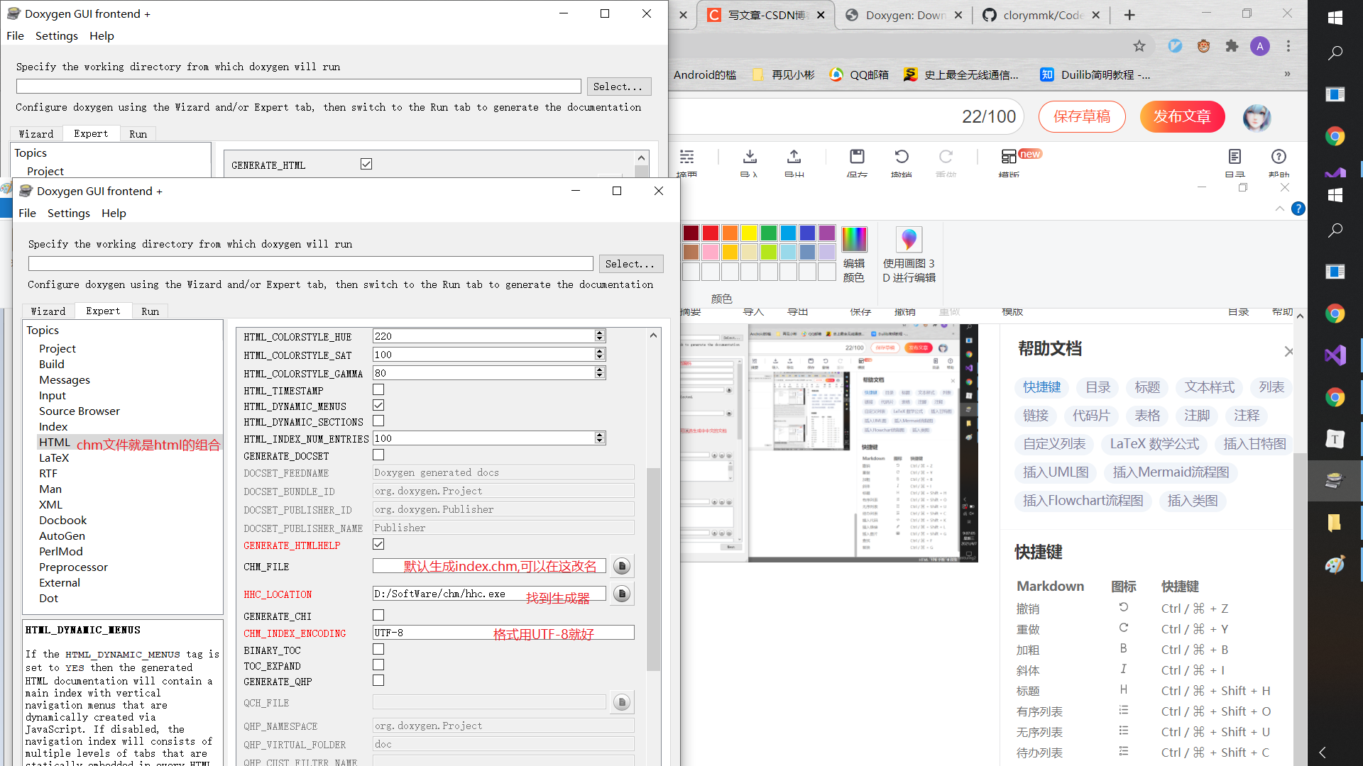The width and height of the screenshot is (1363, 766).
Task: Click the file browser icon next to CHM_FILE
Action: 622,567
